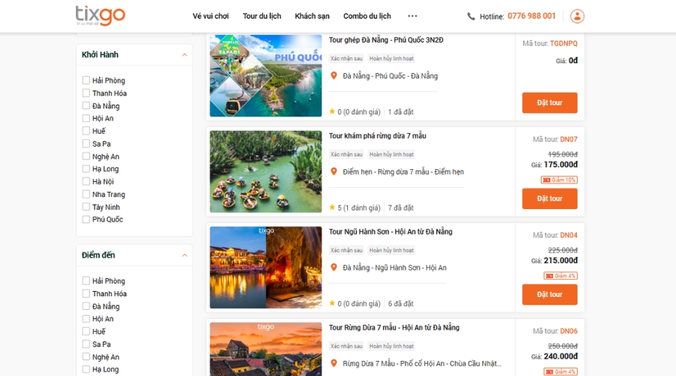Check Tây Ninh under Khởi Hành
The image size is (676, 376).
(x=86, y=207)
